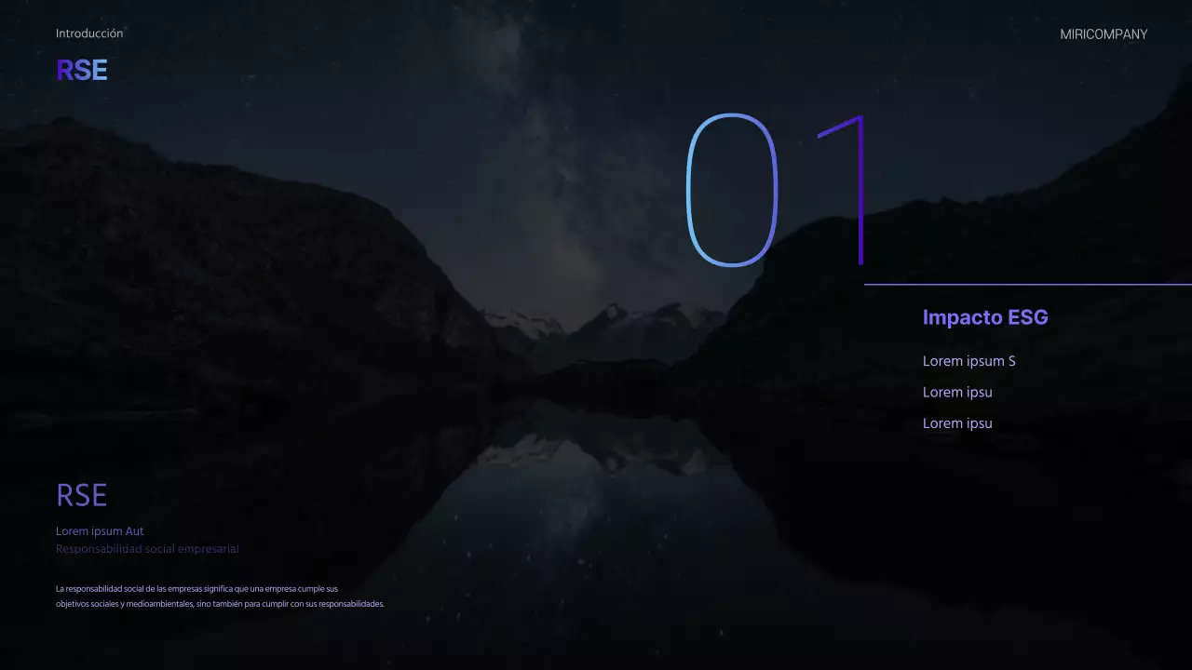Select the "Lorem ipsum Aut" subtitle
Screen dimensions: 1192x670
(x=100, y=531)
